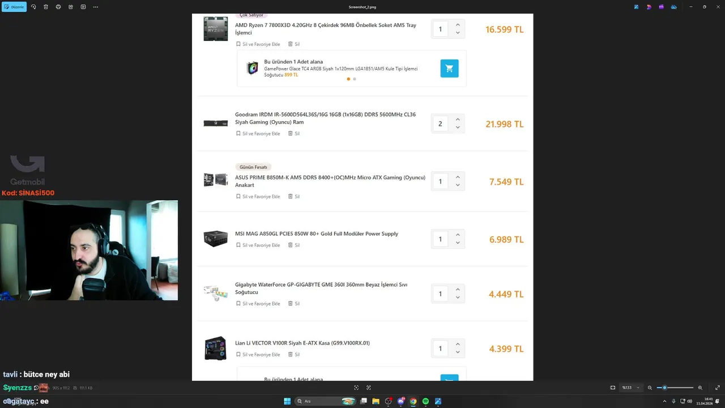Click Sil ve Favoriye Ekle for Goodram
The image size is (725, 408).
(x=258, y=134)
